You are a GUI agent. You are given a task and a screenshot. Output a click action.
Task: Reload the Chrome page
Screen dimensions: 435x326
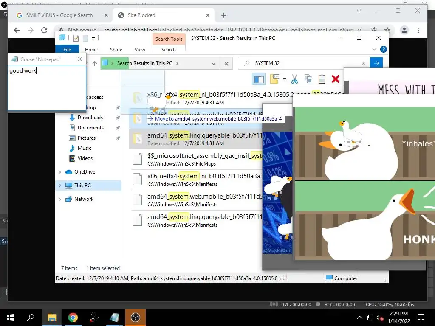click(x=44, y=30)
